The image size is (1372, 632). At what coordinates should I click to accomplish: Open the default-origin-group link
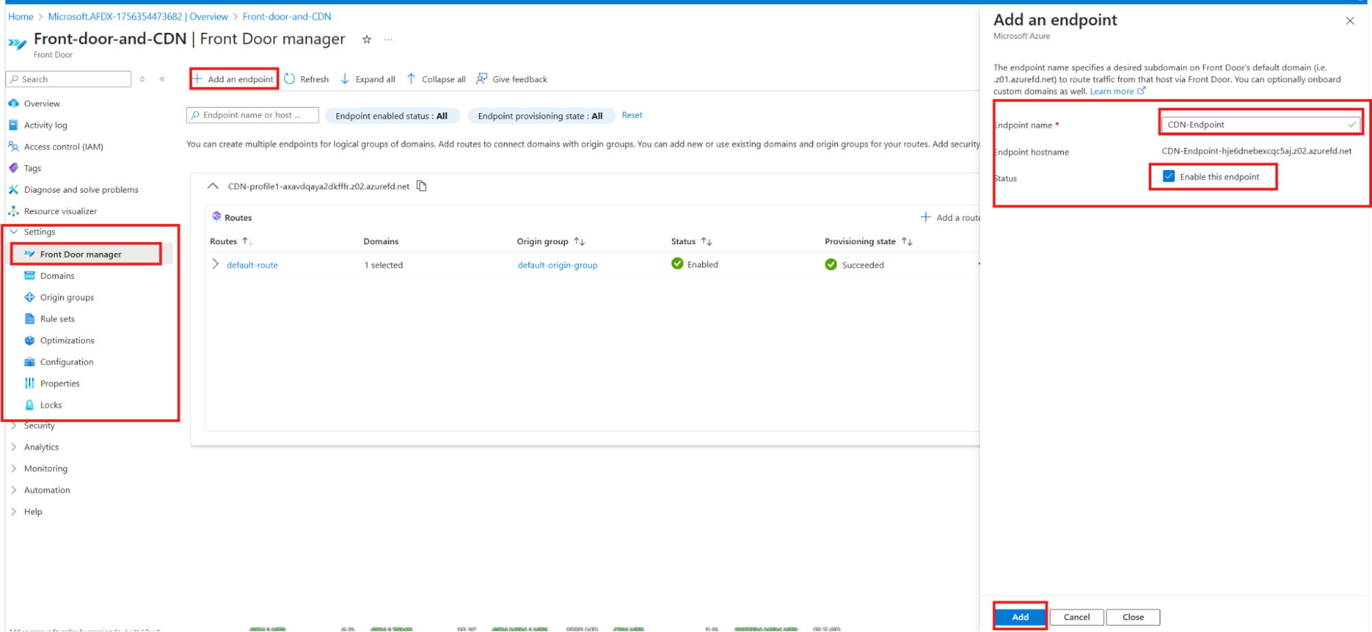(557, 265)
